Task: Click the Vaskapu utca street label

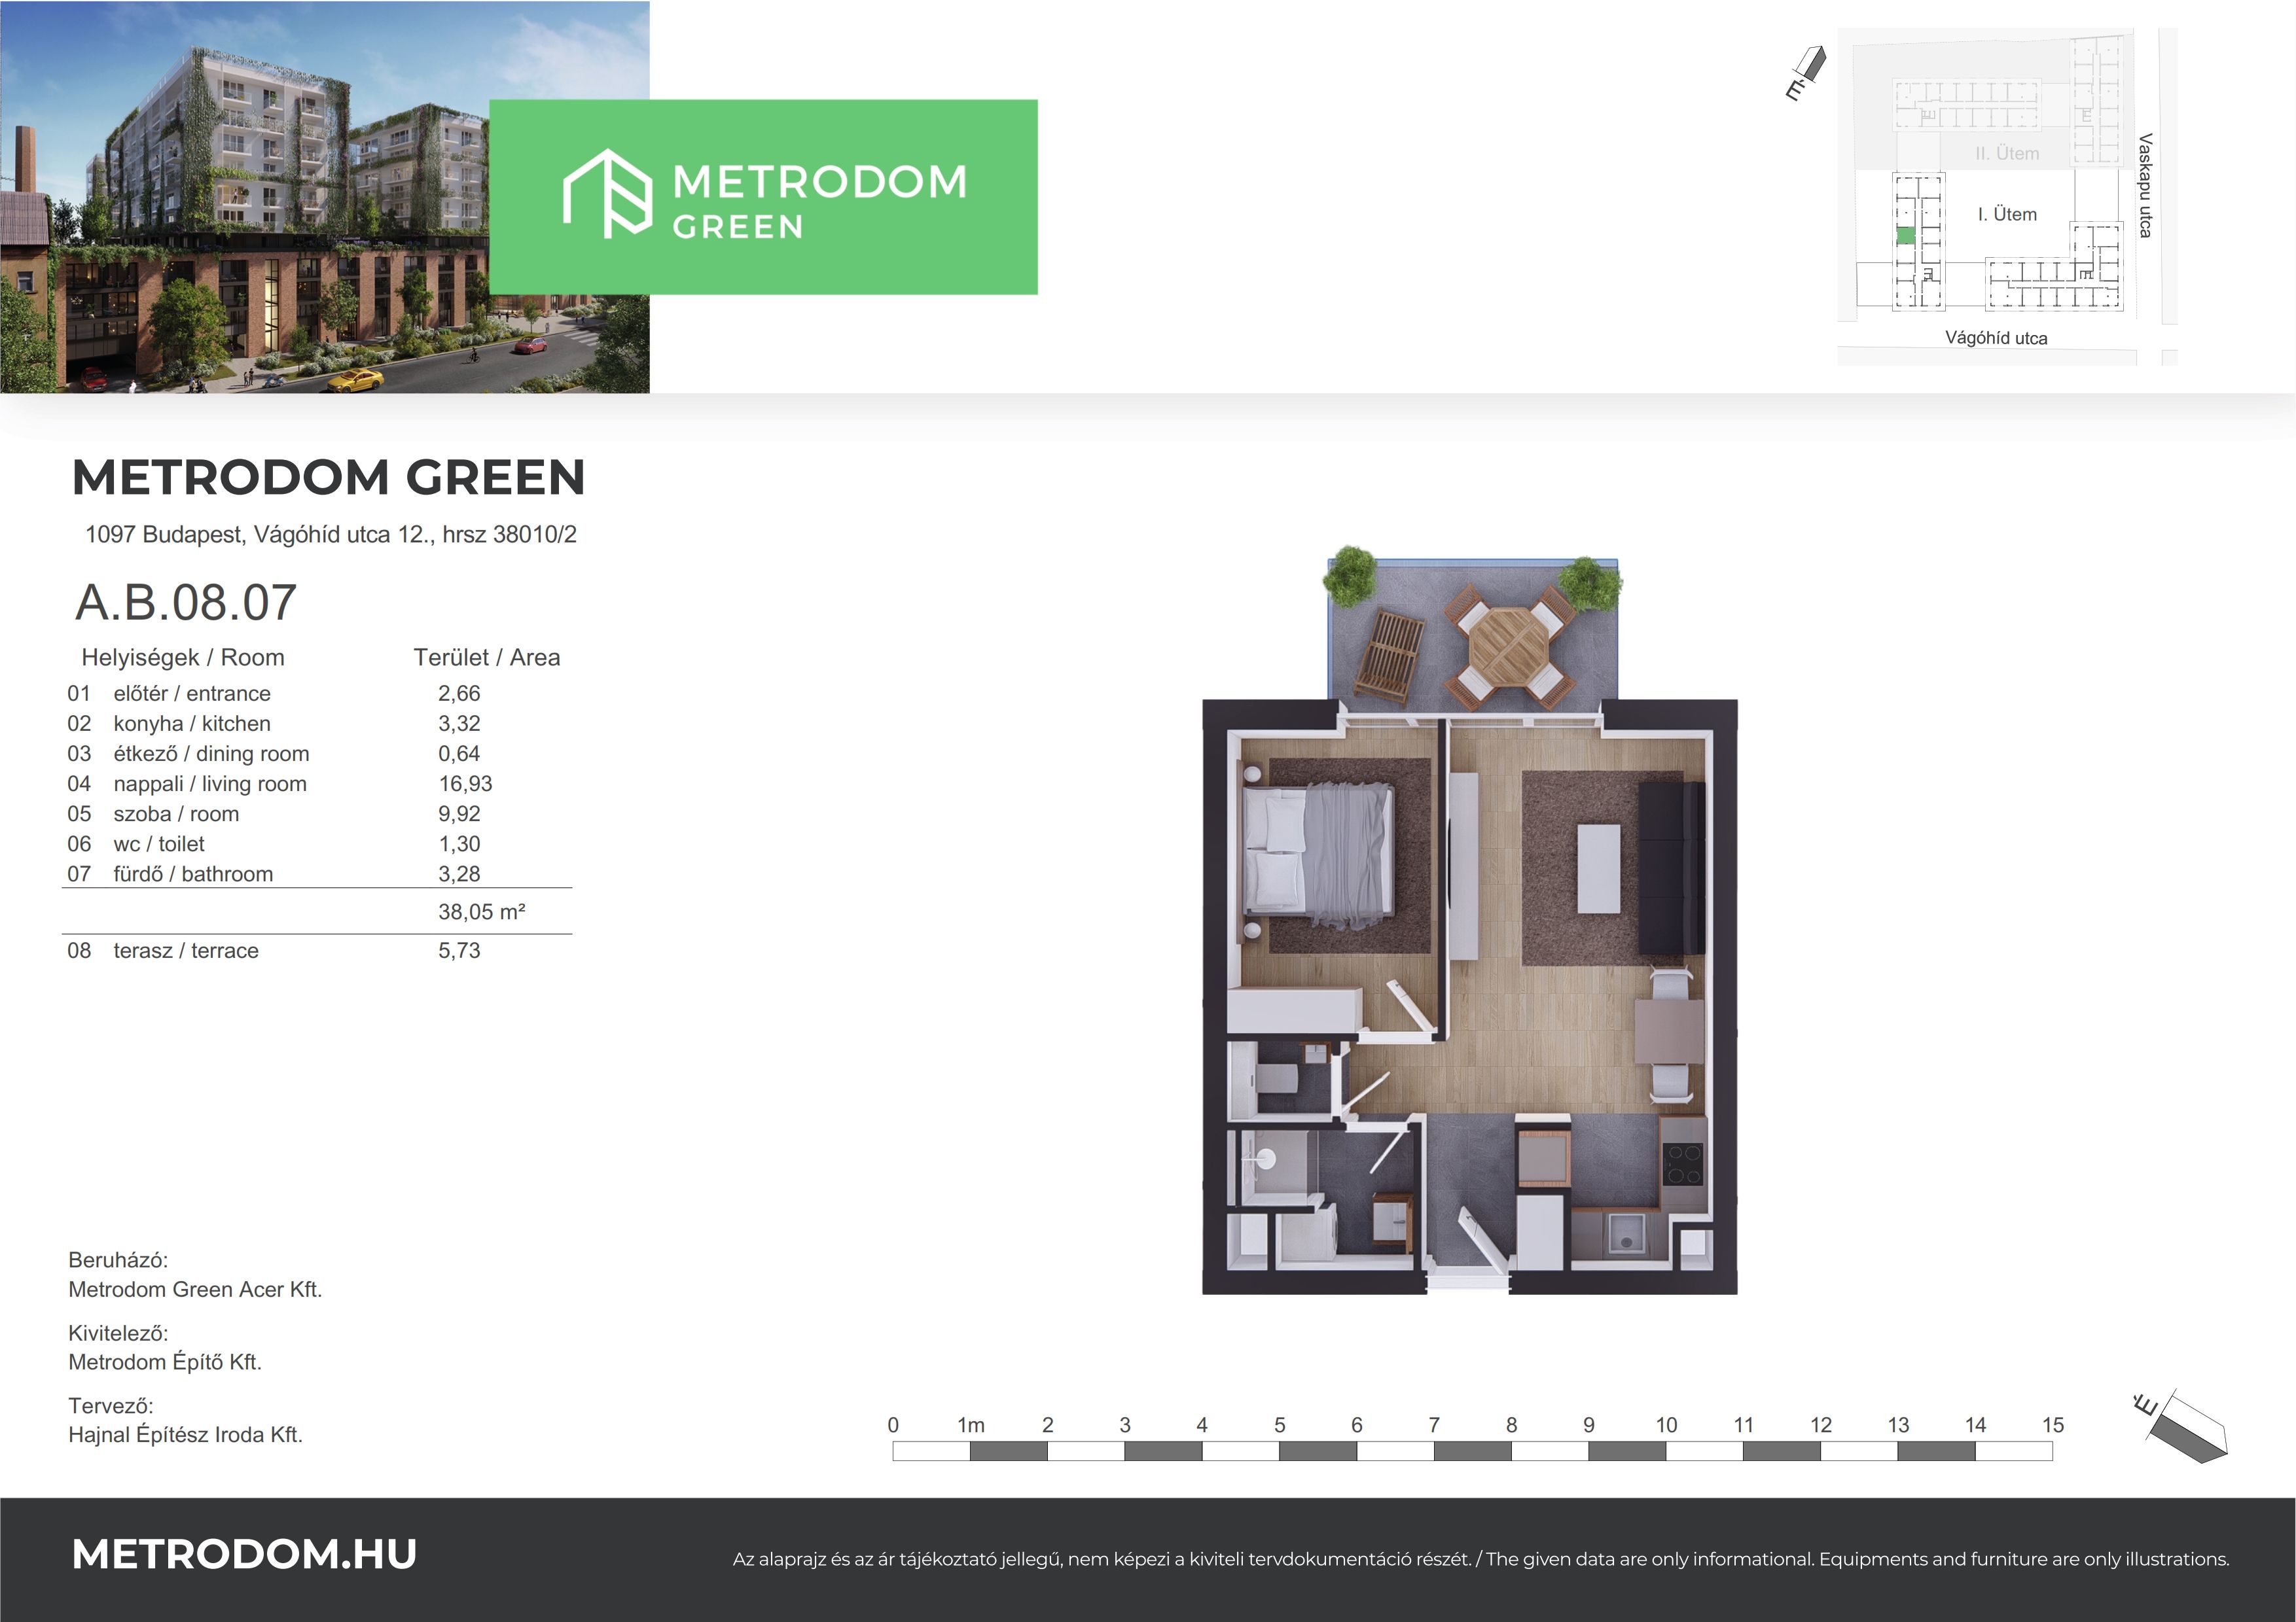Action: [2144, 185]
